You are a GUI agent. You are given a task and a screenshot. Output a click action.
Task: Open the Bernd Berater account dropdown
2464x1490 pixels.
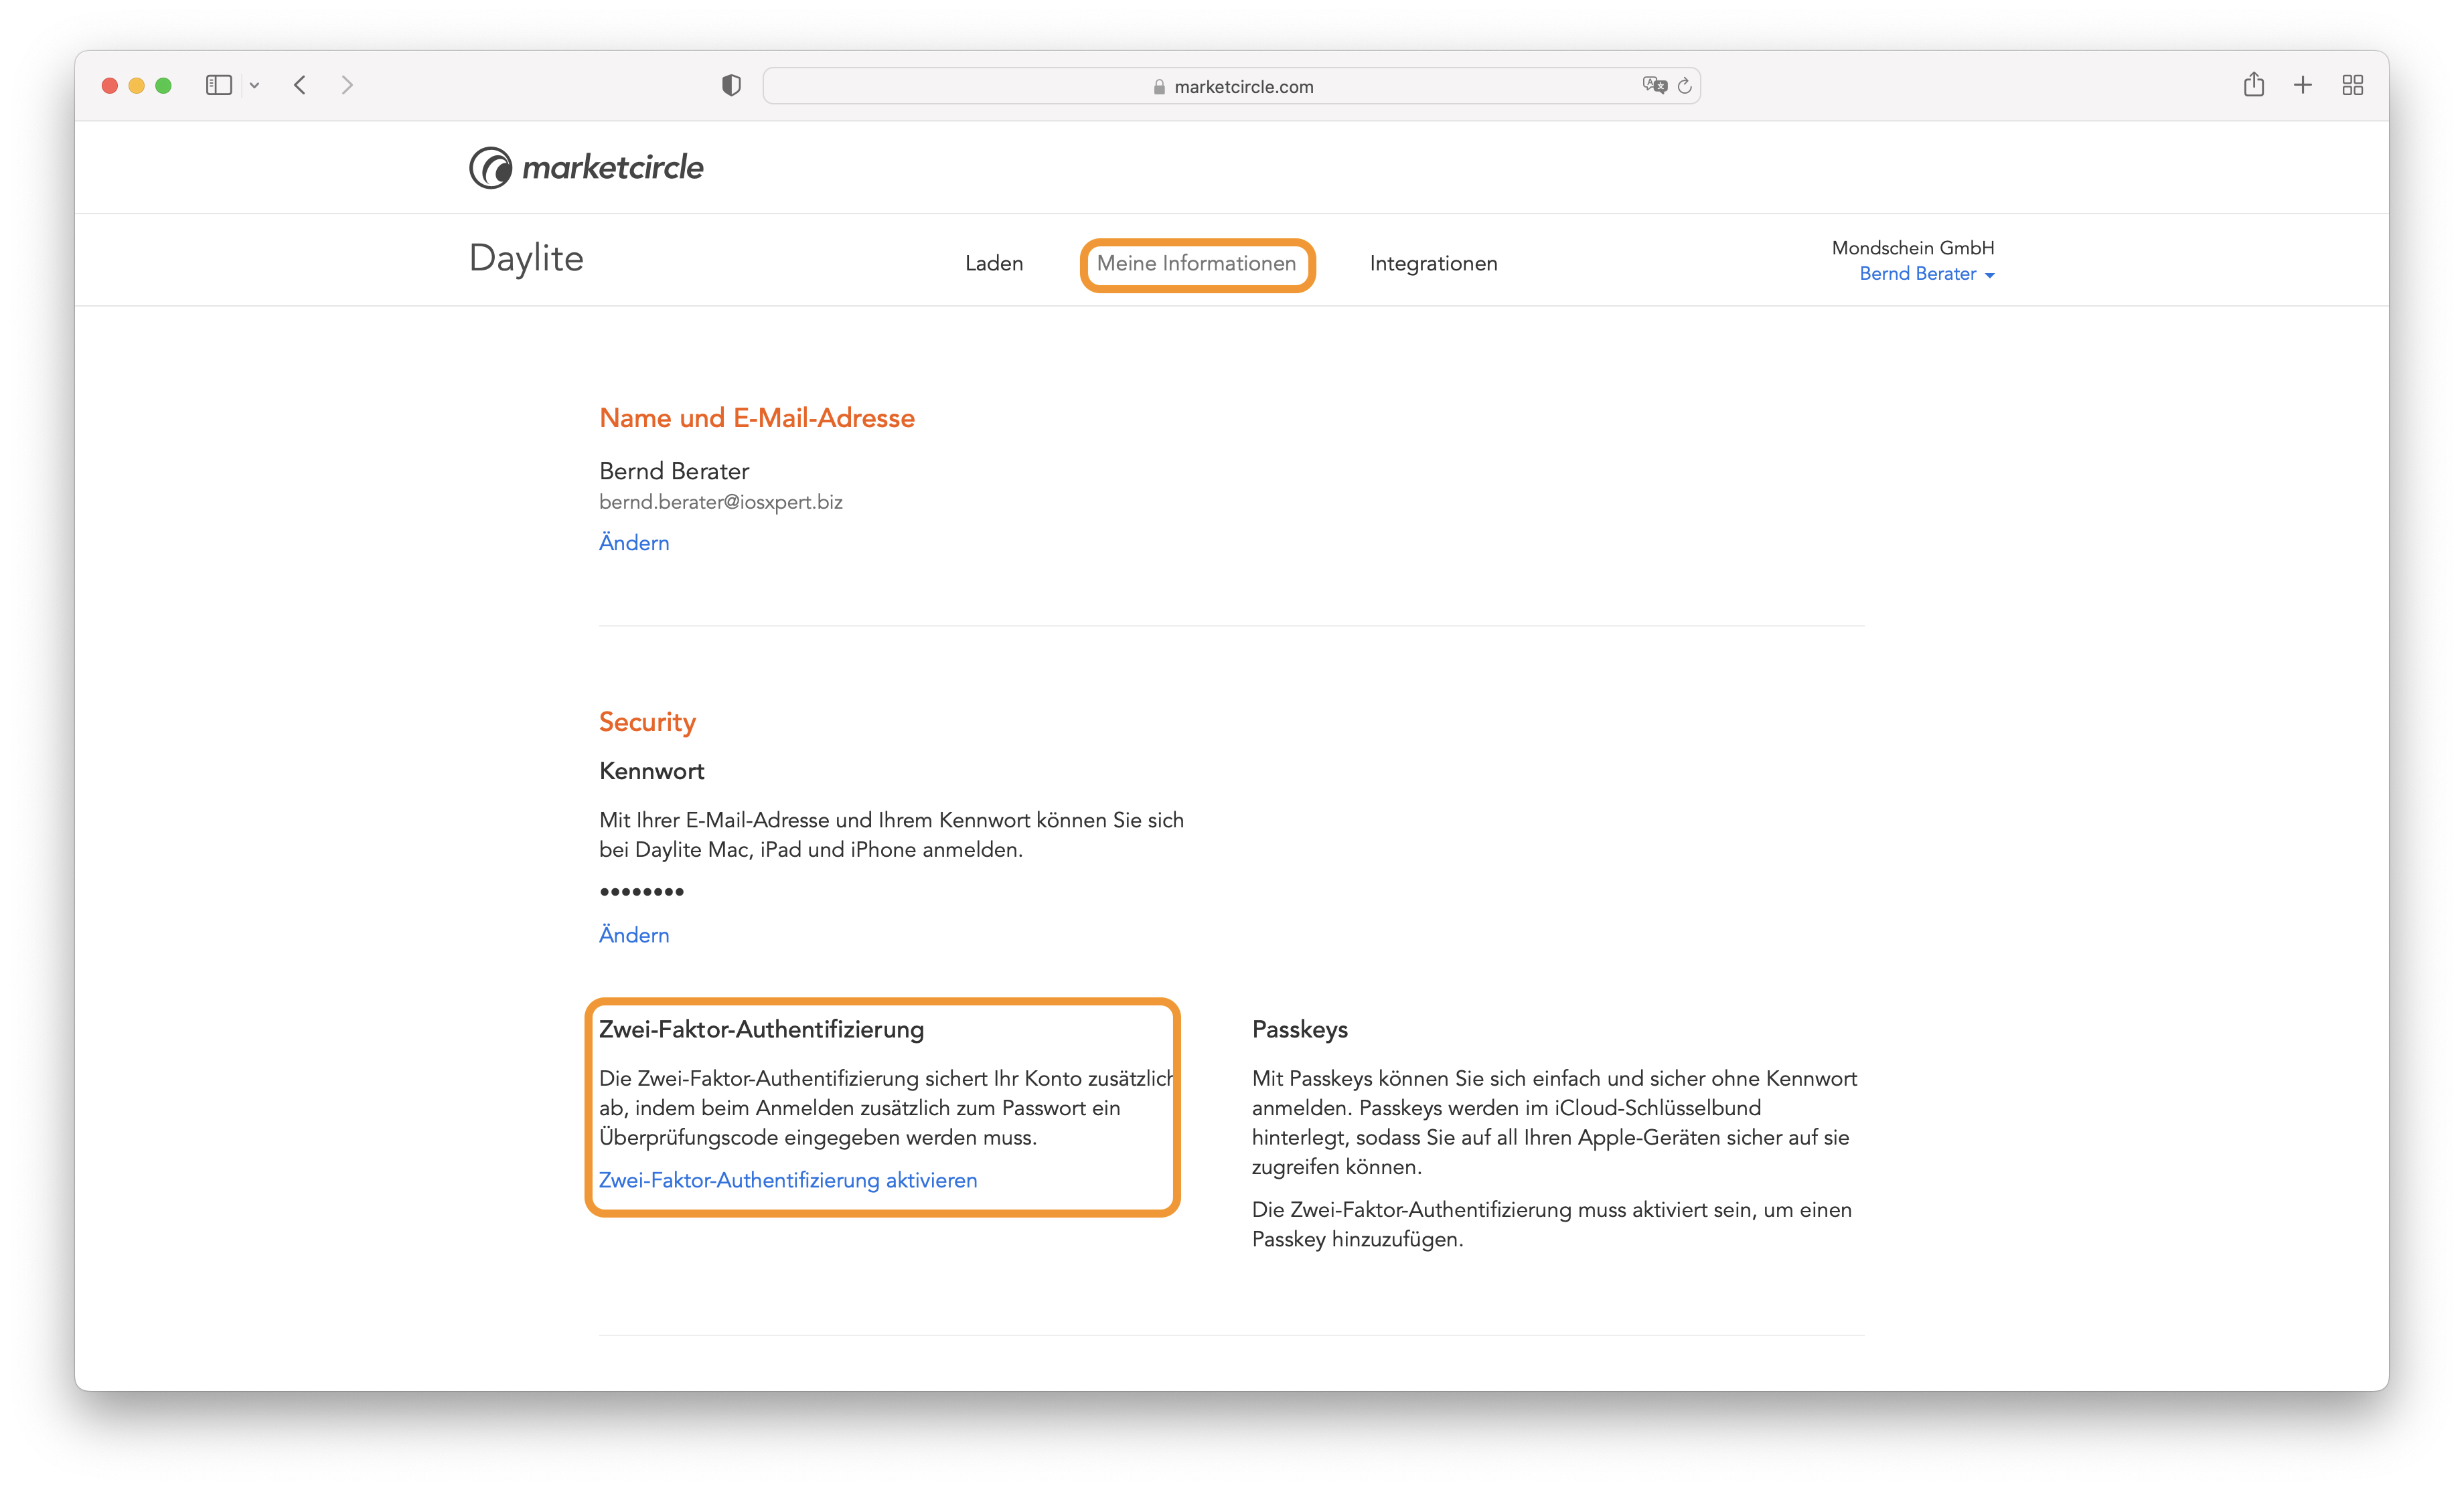pyautogui.click(x=1926, y=274)
